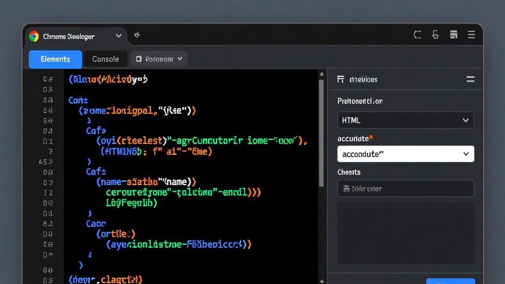The width and height of the screenshot is (505, 284).
Task: Click the scroll up arrow of code pane
Action: 322,74
